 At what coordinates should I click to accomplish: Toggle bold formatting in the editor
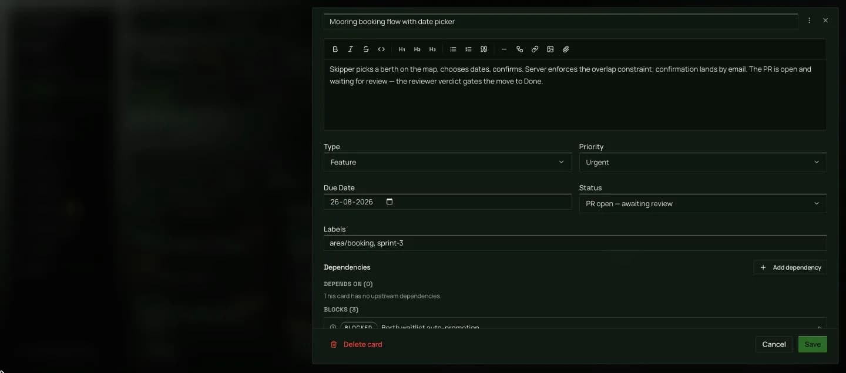coord(335,49)
